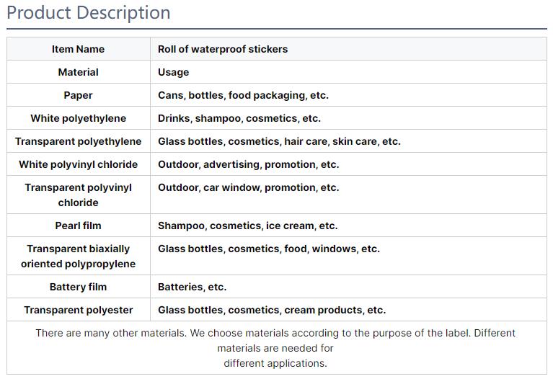Click Transparent biaxially oriented polypropylene cell
Image resolution: width=553 pixels, height=379 pixels.
(78, 256)
